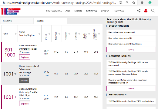Open Vietnam National University (Ho Chi Minh City) link
This screenshot has width=158, height=109.
tap(28, 92)
